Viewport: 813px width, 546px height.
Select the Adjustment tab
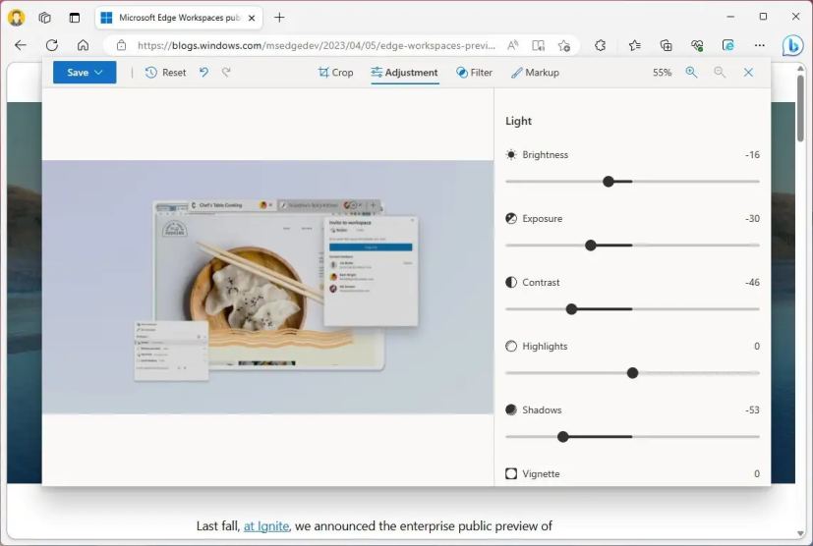404,73
